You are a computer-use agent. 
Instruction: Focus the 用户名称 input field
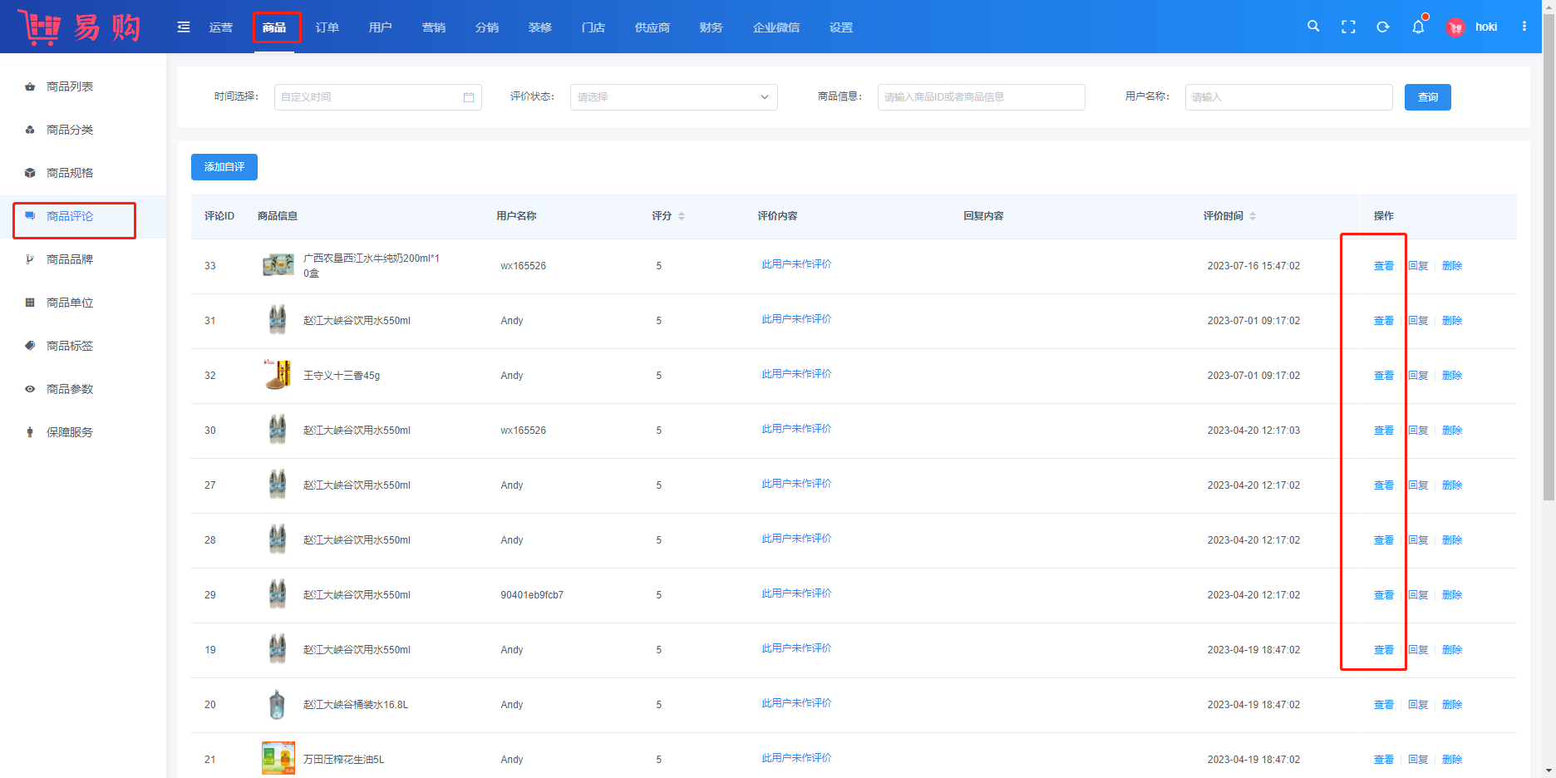coord(1288,97)
